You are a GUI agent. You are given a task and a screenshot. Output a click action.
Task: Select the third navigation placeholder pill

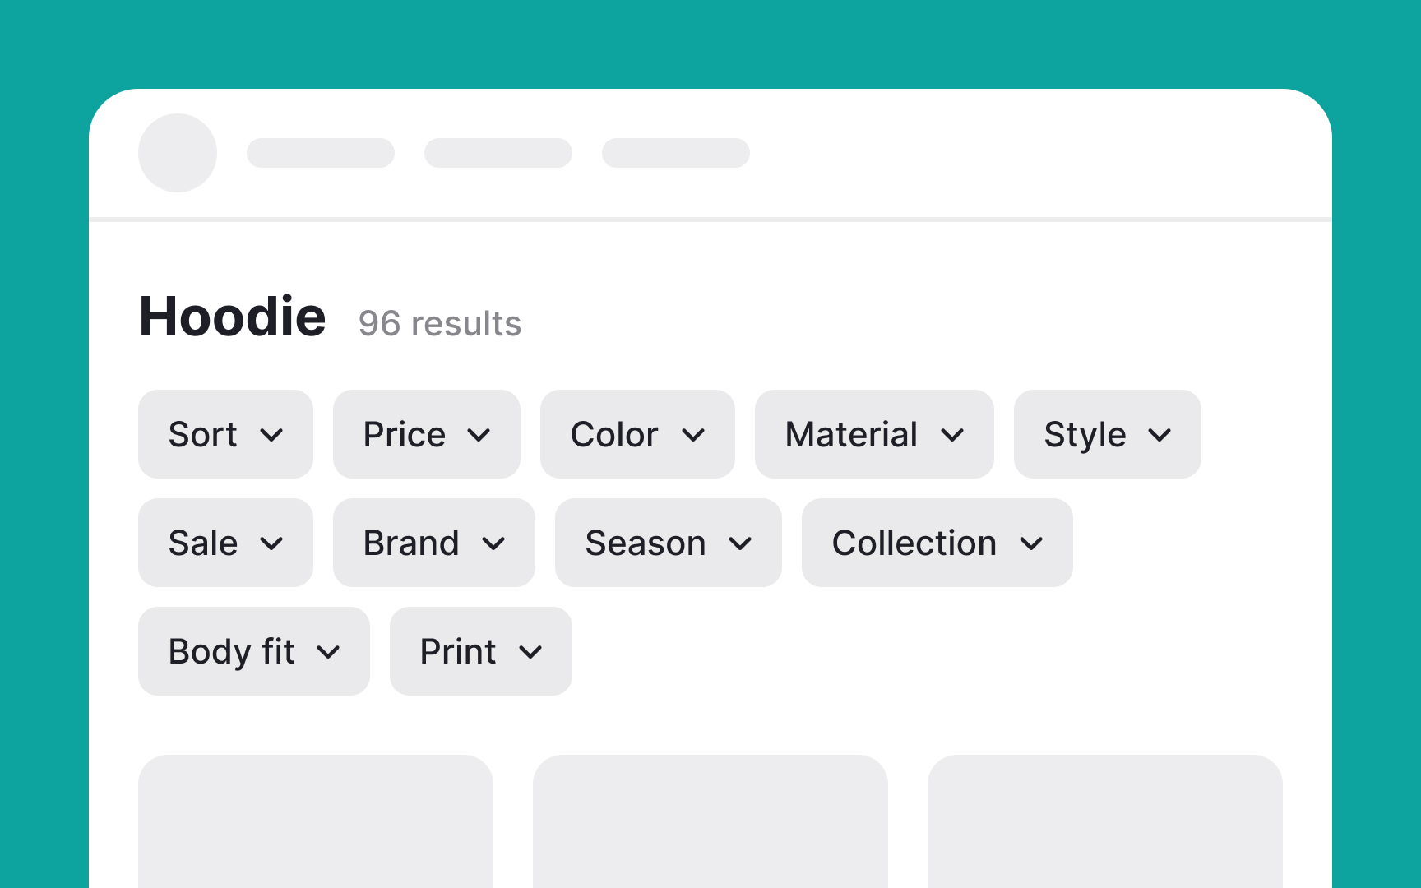point(676,153)
